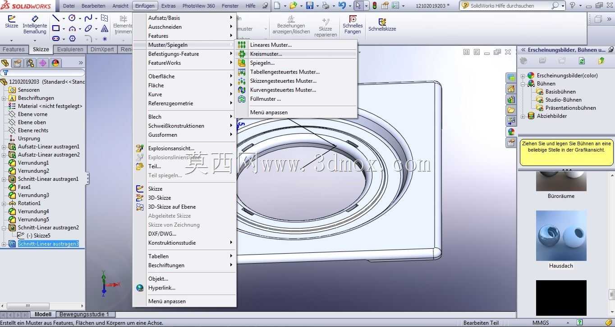615x327 pixels.
Task: Switch to the Features tab
Action: [x=14, y=49]
